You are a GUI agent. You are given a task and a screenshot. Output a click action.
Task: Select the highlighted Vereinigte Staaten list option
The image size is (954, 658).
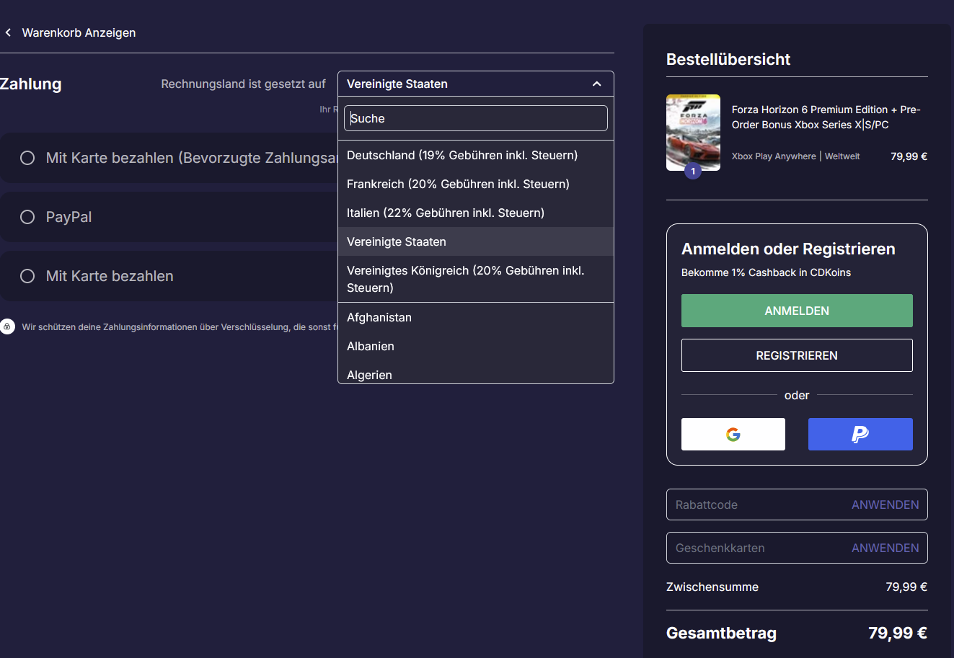point(476,241)
